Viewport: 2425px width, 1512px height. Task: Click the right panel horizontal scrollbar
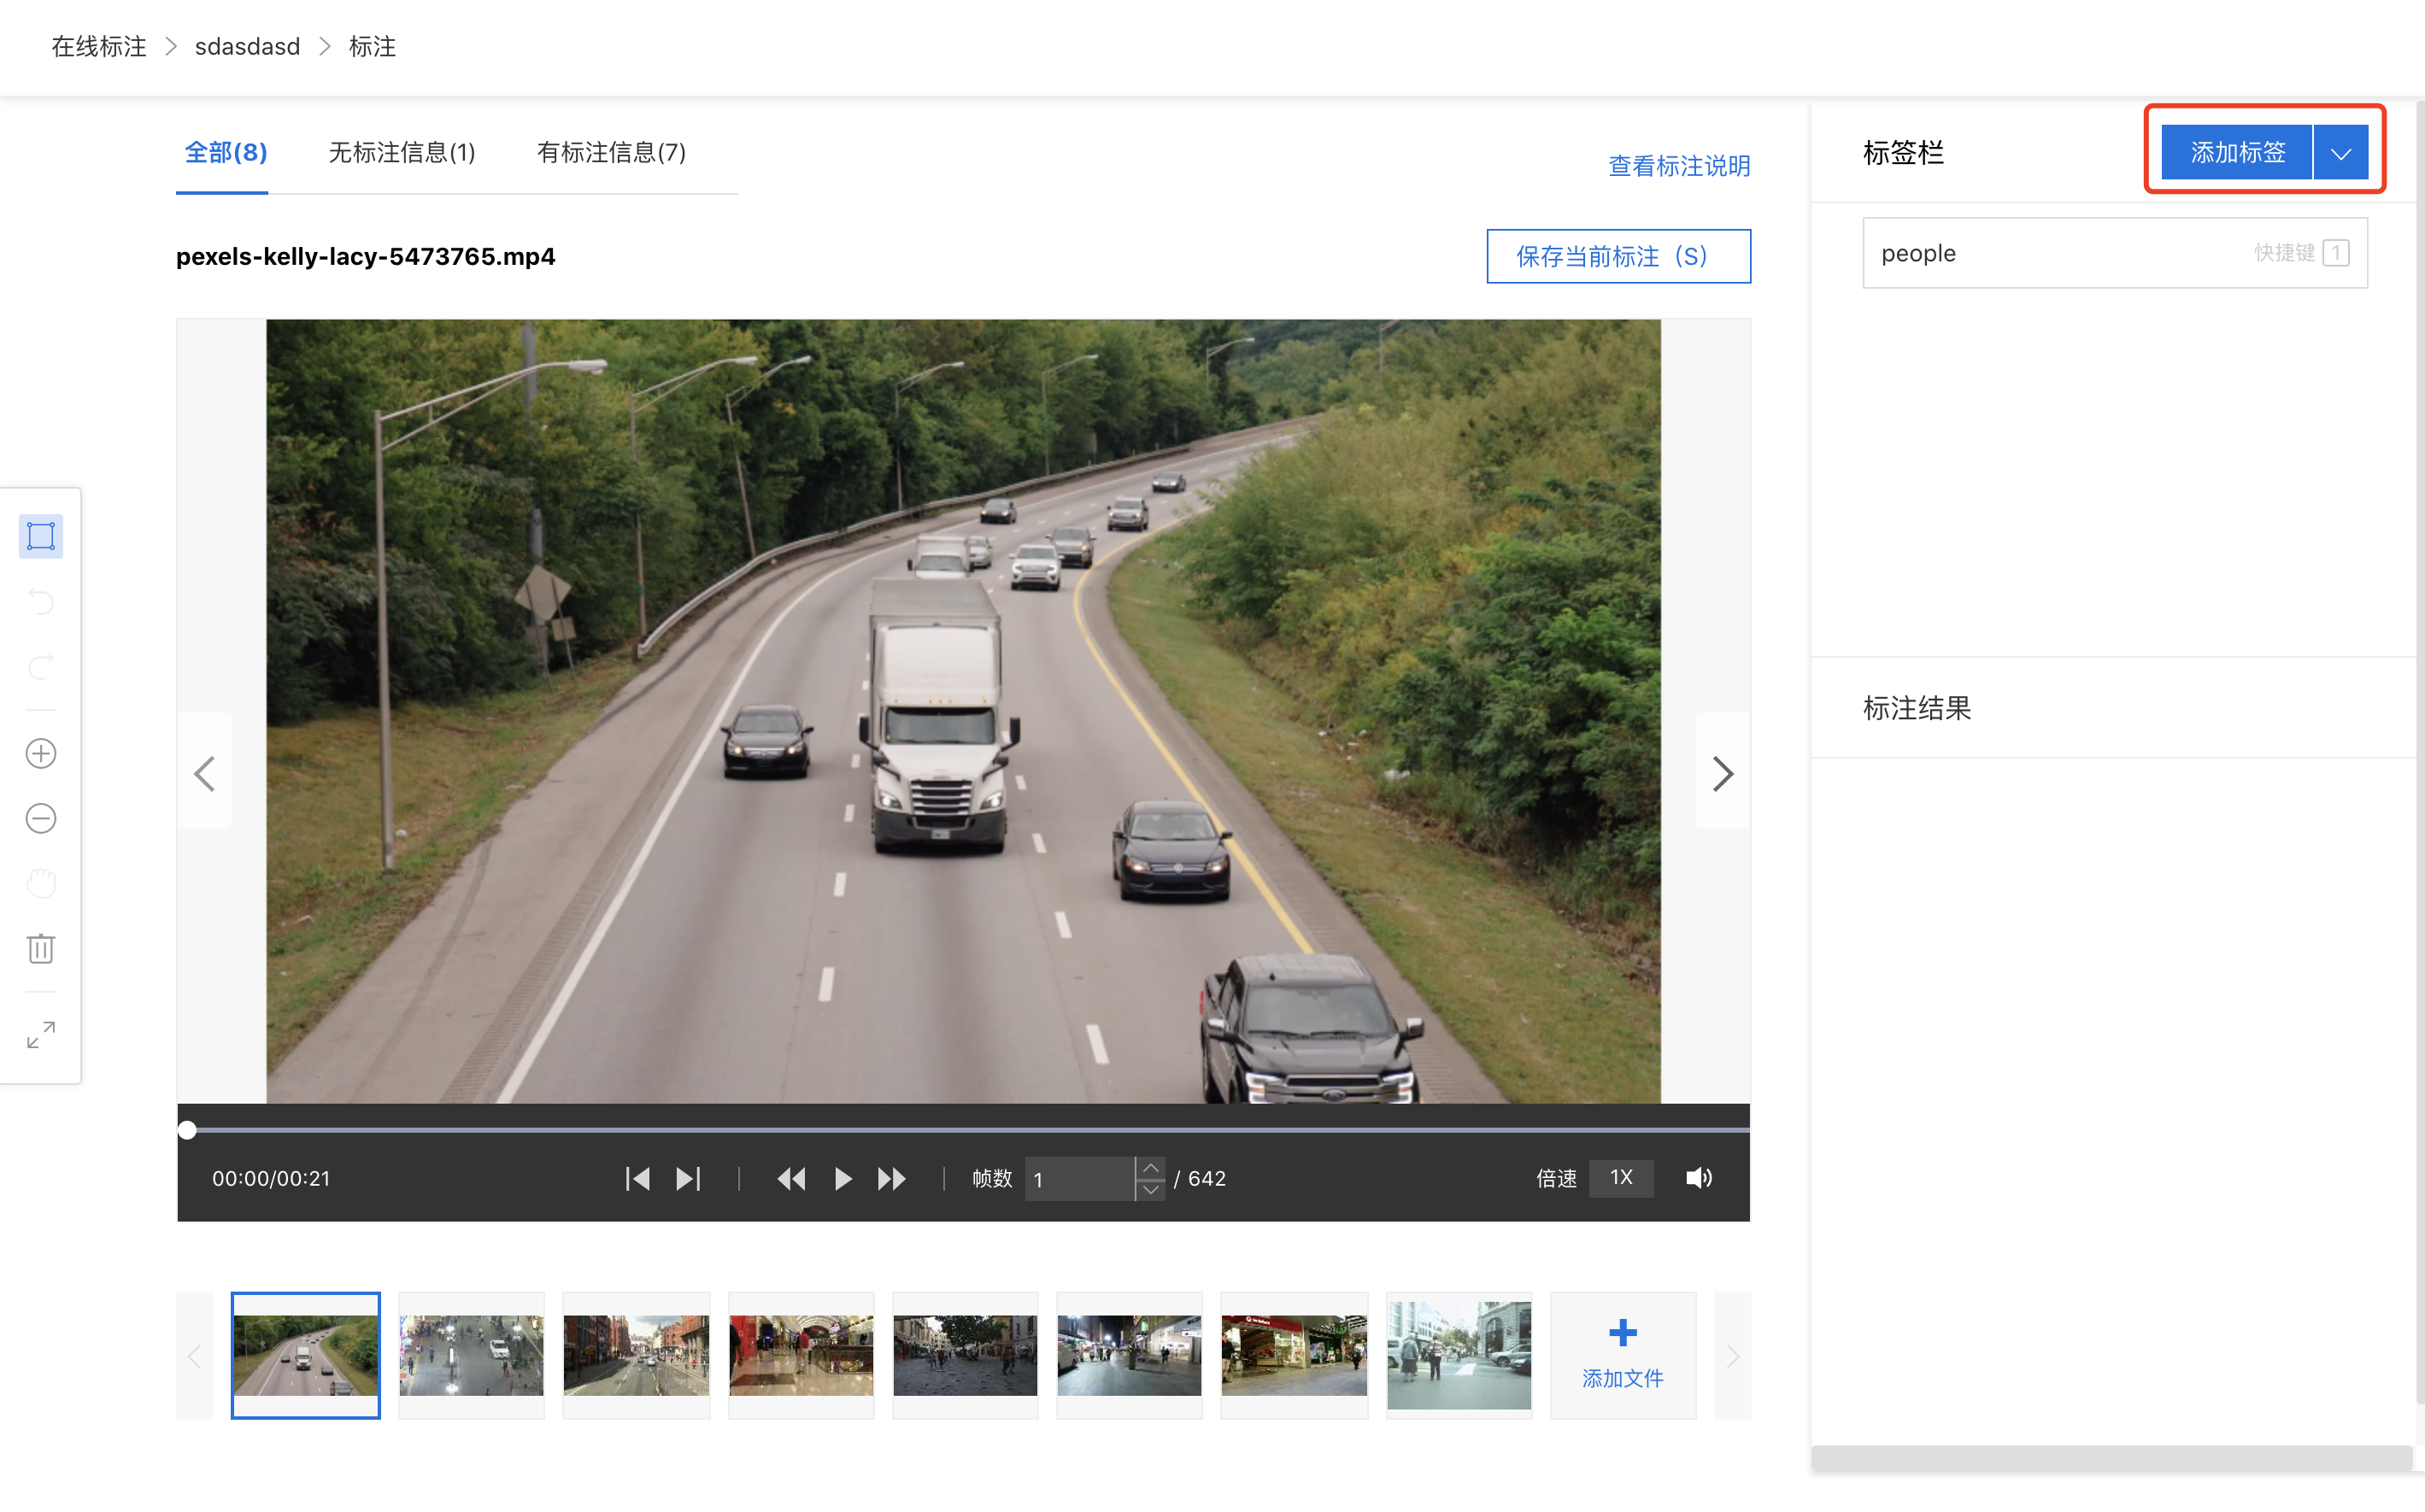coord(2112,1457)
